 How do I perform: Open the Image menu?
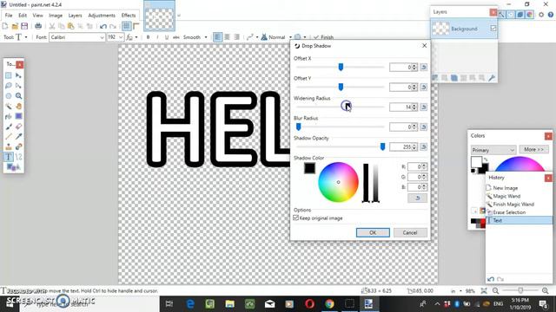[x=56, y=16]
